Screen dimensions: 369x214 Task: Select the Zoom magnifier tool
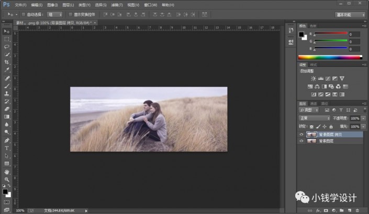[7, 179]
